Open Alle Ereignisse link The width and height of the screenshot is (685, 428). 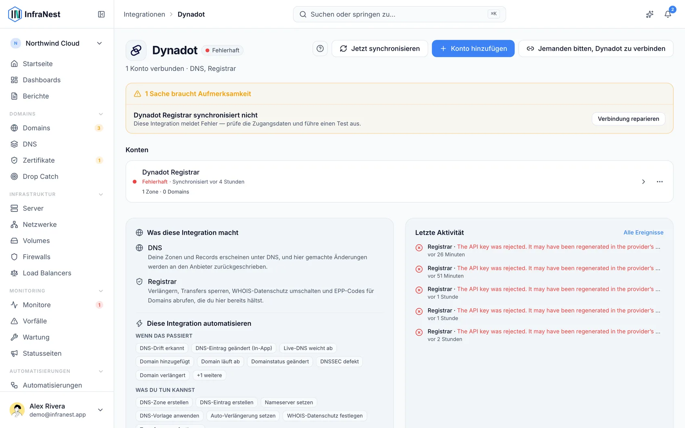coord(643,232)
